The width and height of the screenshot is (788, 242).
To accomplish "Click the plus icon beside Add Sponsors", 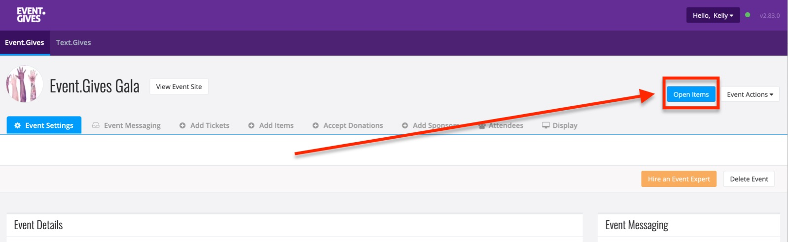I will 405,125.
